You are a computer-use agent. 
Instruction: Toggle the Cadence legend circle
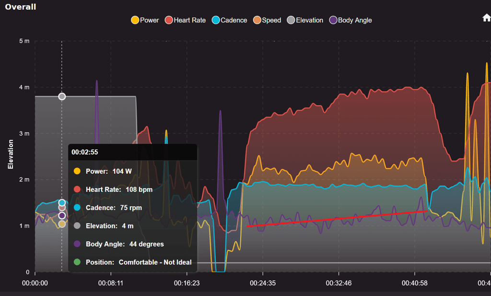[x=216, y=20]
